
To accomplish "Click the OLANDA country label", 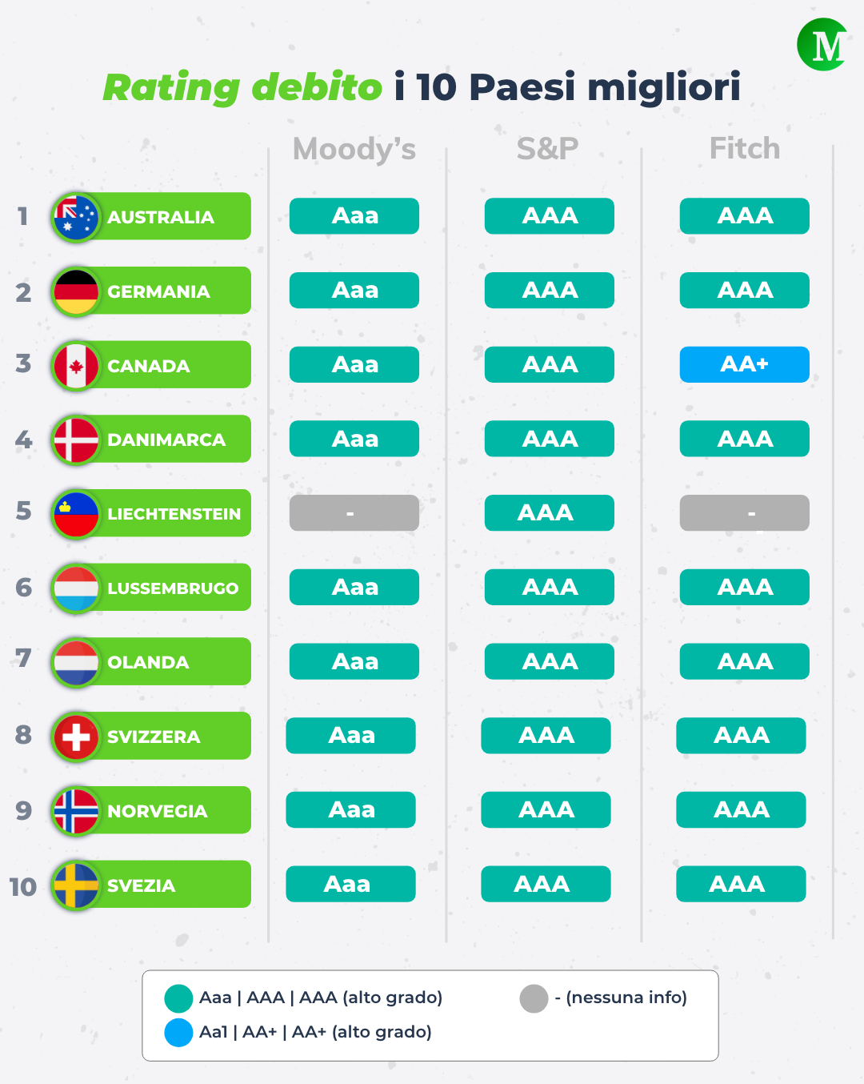I will 148,663.
